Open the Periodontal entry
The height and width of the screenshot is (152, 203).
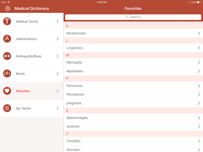coord(133,95)
